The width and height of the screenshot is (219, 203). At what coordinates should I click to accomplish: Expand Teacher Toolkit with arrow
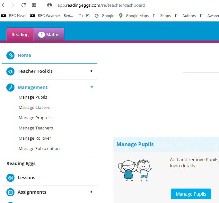(91, 71)
